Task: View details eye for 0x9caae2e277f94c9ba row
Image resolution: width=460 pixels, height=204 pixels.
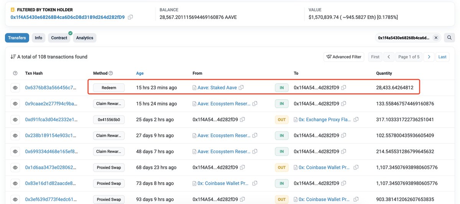Action: 15,104
